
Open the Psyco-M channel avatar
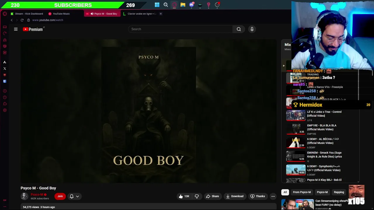point(25,196)
